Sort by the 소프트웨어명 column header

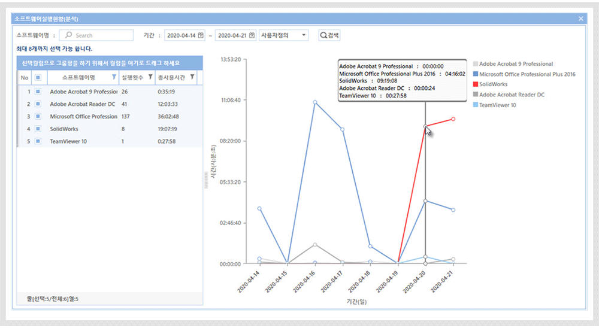coord(78,78)
